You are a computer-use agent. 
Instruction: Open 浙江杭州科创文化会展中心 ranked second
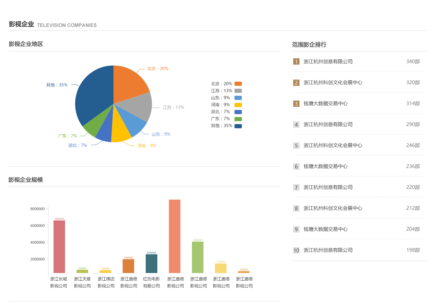click(333, 82)
